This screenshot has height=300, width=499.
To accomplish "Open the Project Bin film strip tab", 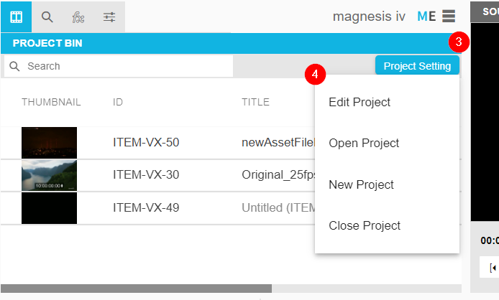I will 16,17.
